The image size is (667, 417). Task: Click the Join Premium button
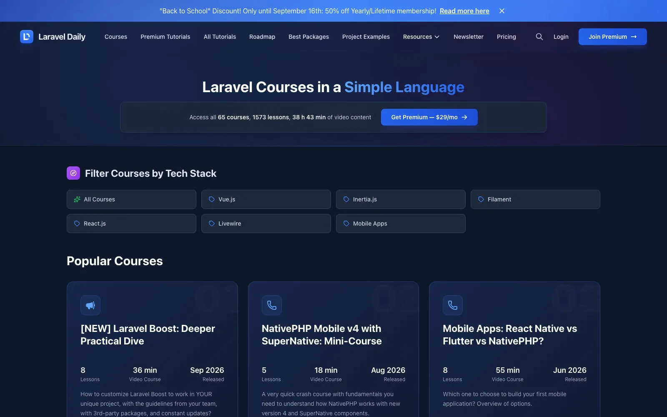[x=613, y=37]
